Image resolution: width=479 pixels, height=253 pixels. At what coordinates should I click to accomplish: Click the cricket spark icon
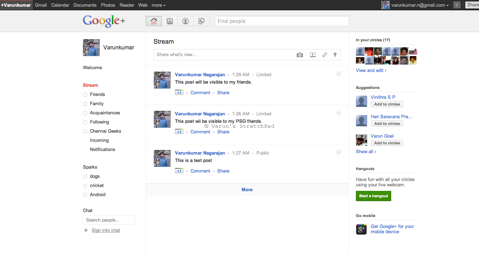point(85,186)
